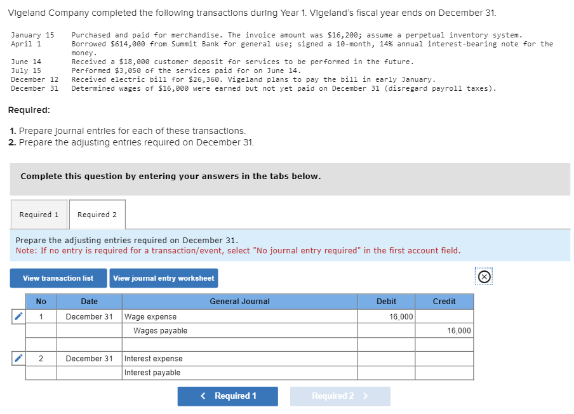Click the Credit column header

(x=444, y=301)
